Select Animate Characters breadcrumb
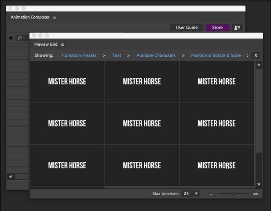 [156, 55]
